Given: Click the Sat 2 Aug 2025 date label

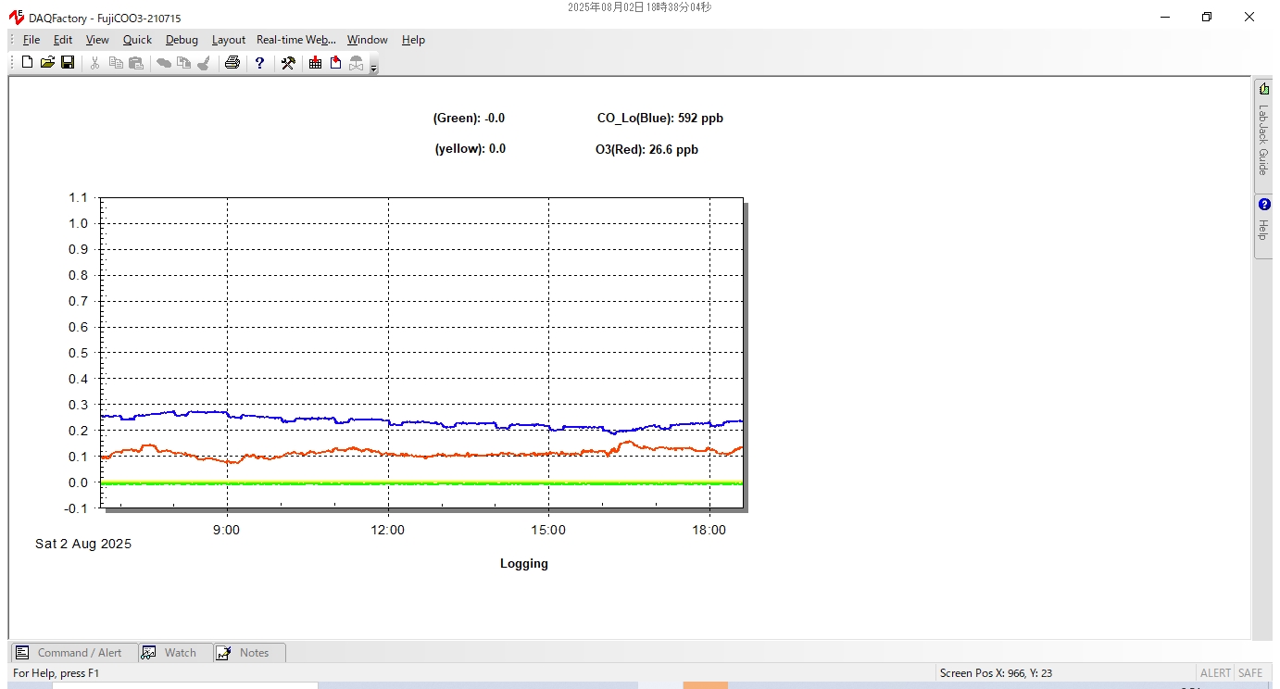Looking at the screenshot, I should (83, 544).
